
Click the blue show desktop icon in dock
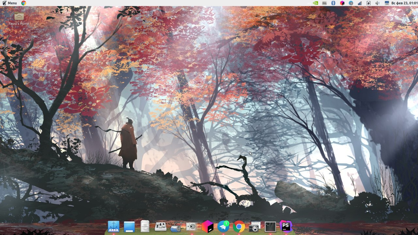[129, 227]
